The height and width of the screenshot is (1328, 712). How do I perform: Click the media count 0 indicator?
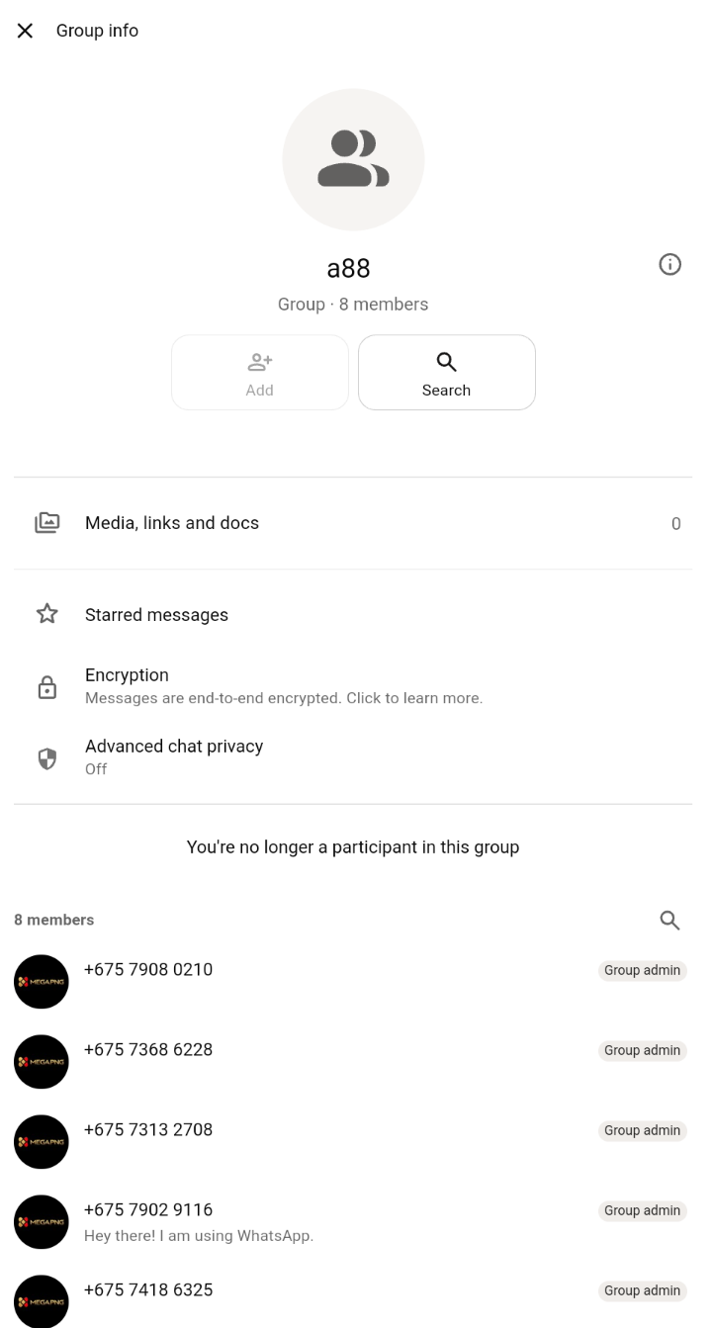tap(676, 524)
